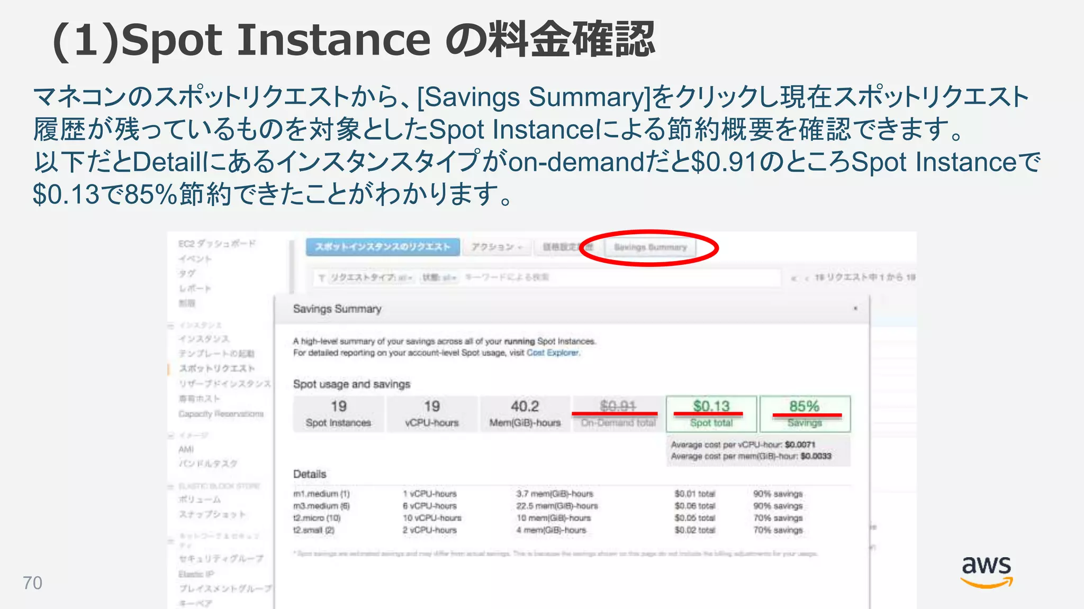Click the 22.5 mem(GiB)-hours value
This screenshot has height=609, width=1084.
tap(557, 506)
